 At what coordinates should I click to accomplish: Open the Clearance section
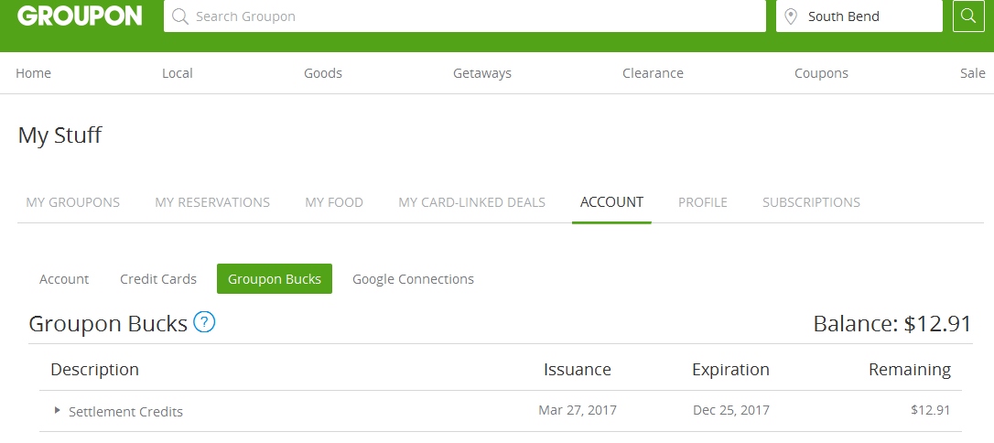tap(653, 73)
